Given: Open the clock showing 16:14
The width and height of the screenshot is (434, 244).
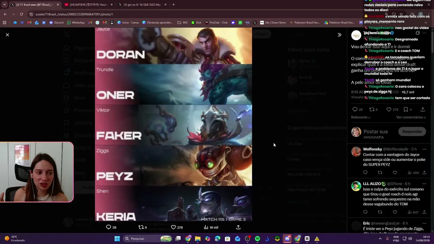Looking at the screenshot, I should tap(423, 239).
